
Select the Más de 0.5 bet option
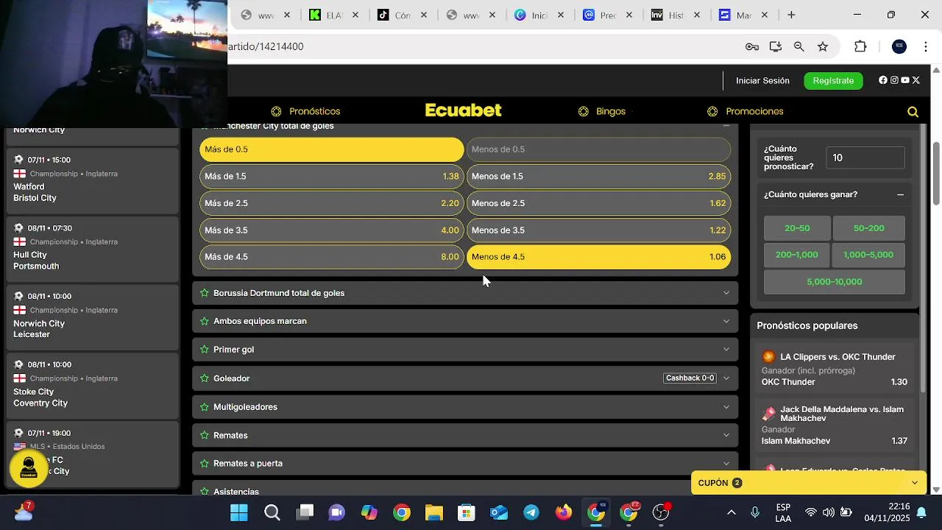(x=332, y=149)
